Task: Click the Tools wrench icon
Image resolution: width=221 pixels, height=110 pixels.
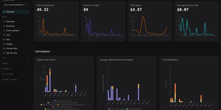Action: (4, 35)
